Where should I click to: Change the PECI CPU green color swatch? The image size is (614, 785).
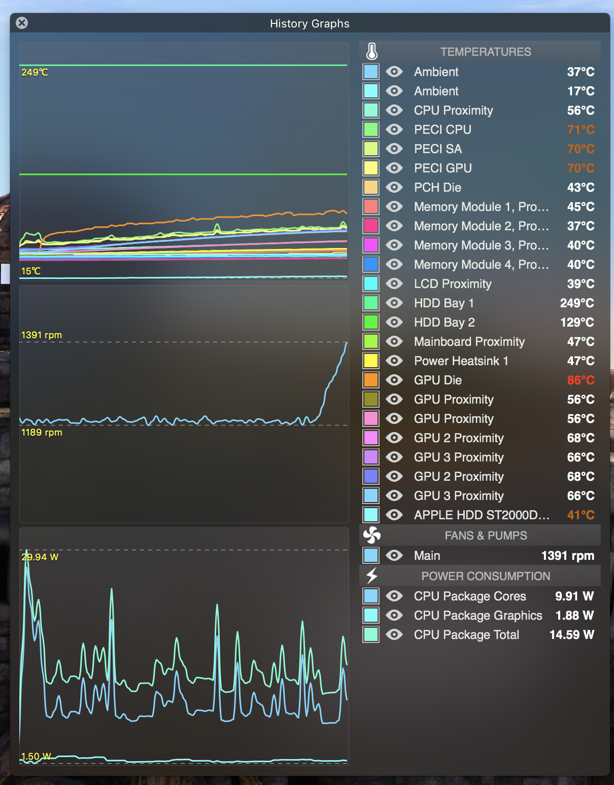(371, 129)
